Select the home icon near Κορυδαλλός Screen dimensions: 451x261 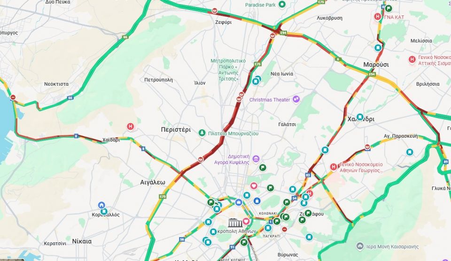(101, 205)
